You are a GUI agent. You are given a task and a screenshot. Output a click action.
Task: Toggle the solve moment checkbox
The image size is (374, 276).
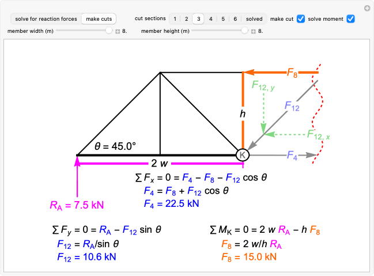point(350,19)
